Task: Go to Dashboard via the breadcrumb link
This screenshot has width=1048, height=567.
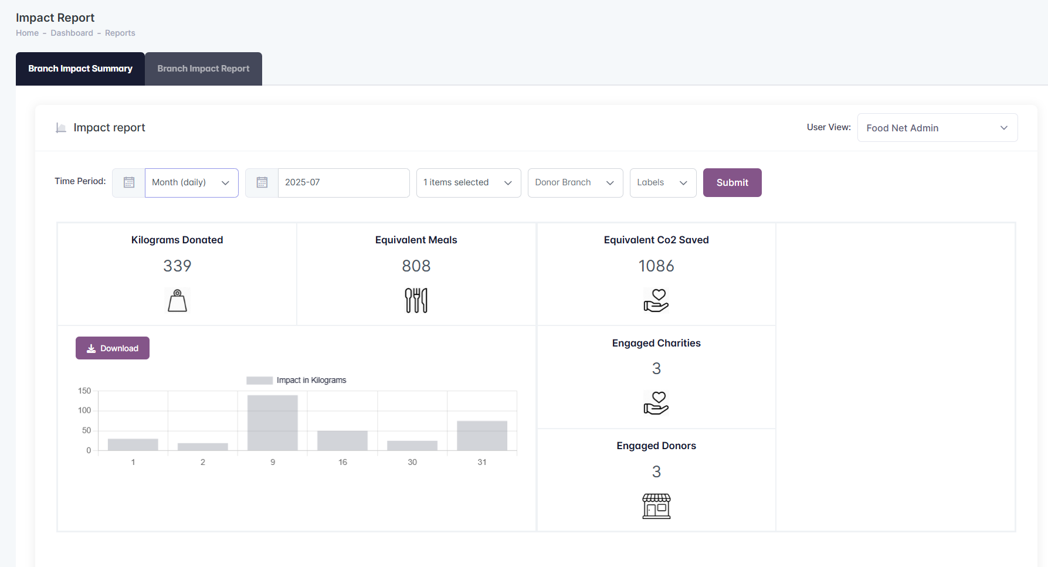Action: click(x=72, y=33)
